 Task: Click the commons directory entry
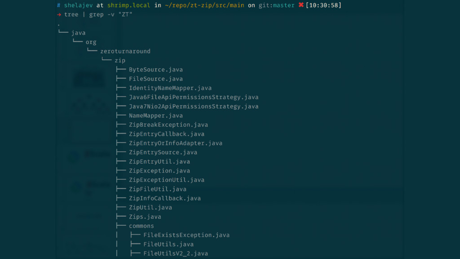142,226
